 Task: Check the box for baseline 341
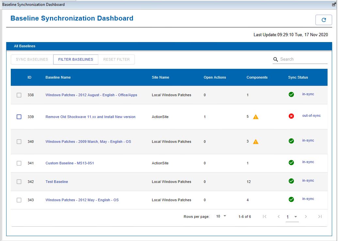tap(19, 163)
